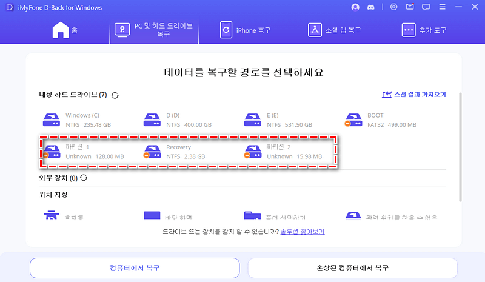Click the Unknown 15.98 MB text
Image resolution: width=485 pixels, height=282 pixels.
click(x=295, y=156)
